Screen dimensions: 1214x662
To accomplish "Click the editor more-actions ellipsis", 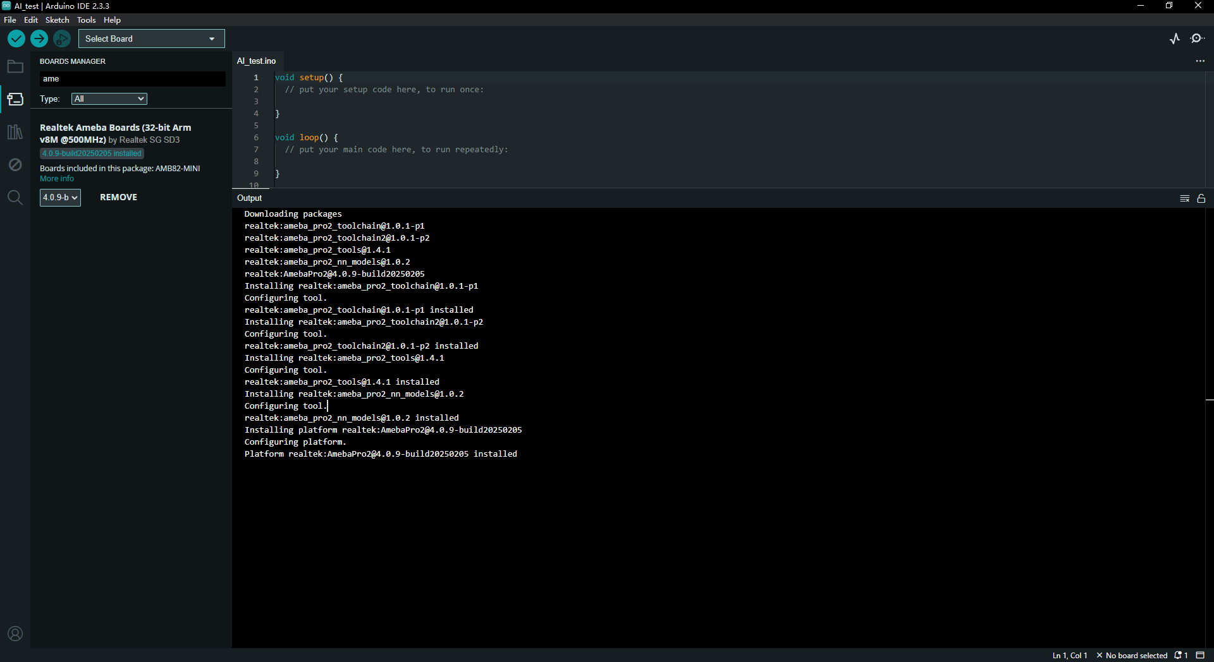I will (1200, 61).
